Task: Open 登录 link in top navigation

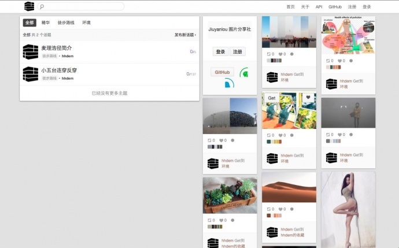Action: coord(367,7)
